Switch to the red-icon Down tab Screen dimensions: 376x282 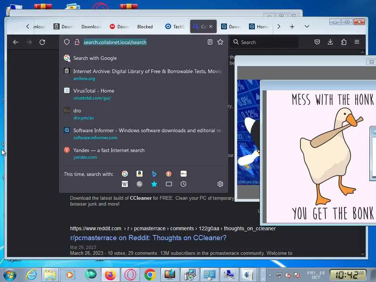tap(119, 26)
